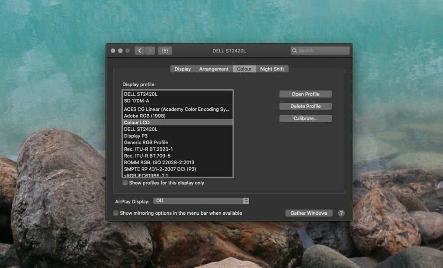Viewport: 443px width, 268px height.
Task: Click the Open Profile button
Action: coord(305,94)
